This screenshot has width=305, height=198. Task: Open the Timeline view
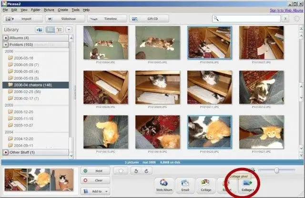click(x=107, y=19)
